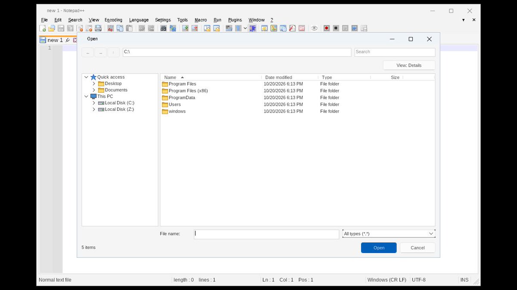Open the Language menu

pyautogui.click(x=139, y=20)
